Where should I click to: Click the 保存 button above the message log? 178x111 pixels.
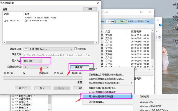tap(90, 9)
